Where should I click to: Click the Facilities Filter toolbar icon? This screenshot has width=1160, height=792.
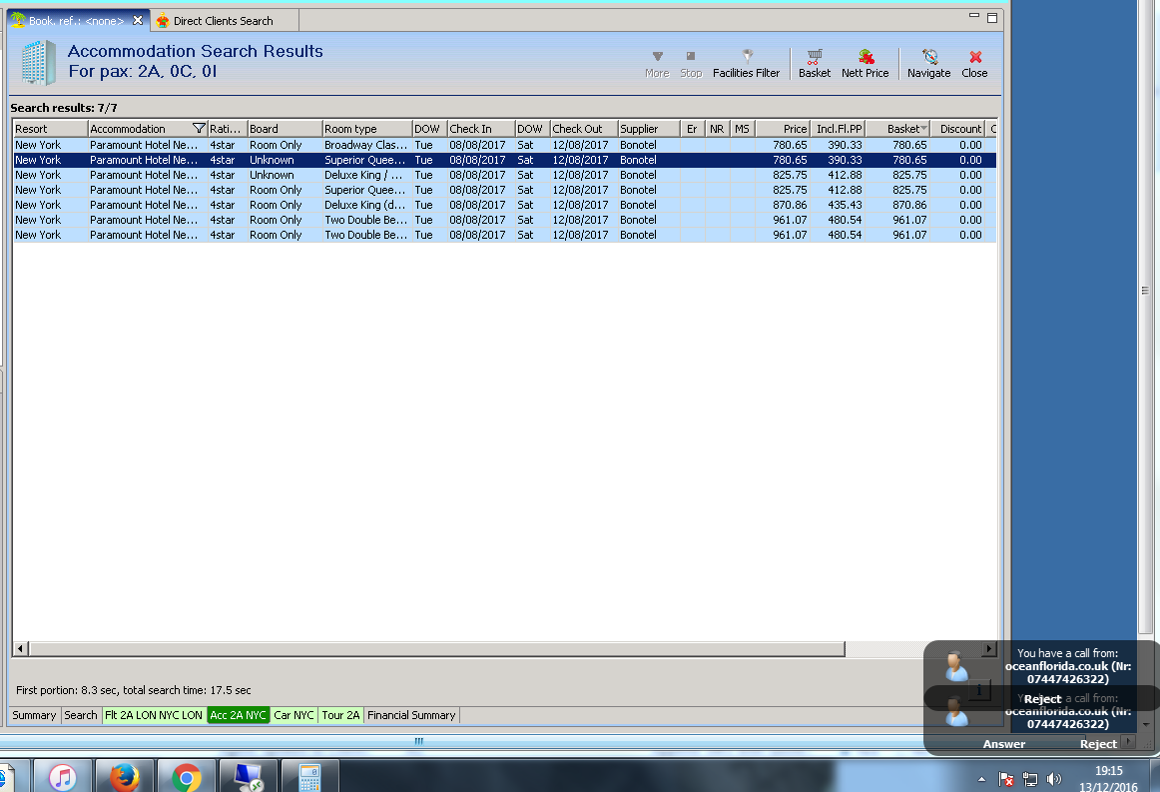746,58
